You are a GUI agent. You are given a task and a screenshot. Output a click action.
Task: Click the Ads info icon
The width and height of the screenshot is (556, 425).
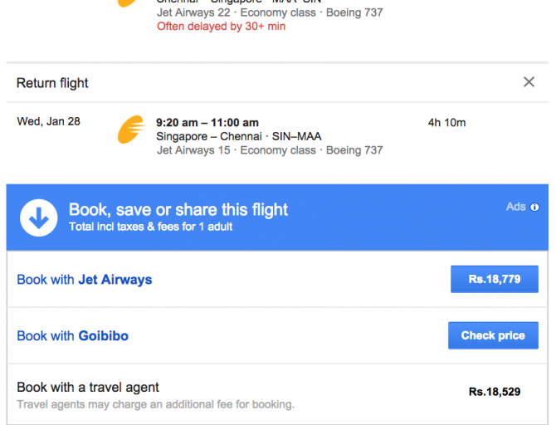click(x=534, y=207)
